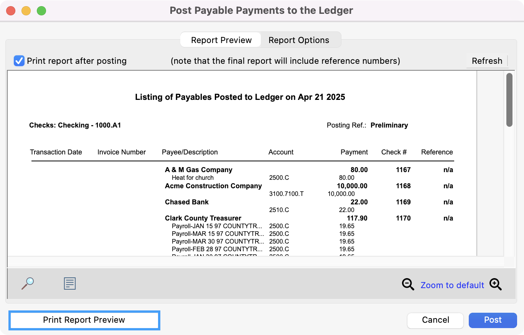
Task: Click the Print Report Preview button
Action: tap(84, 320)
